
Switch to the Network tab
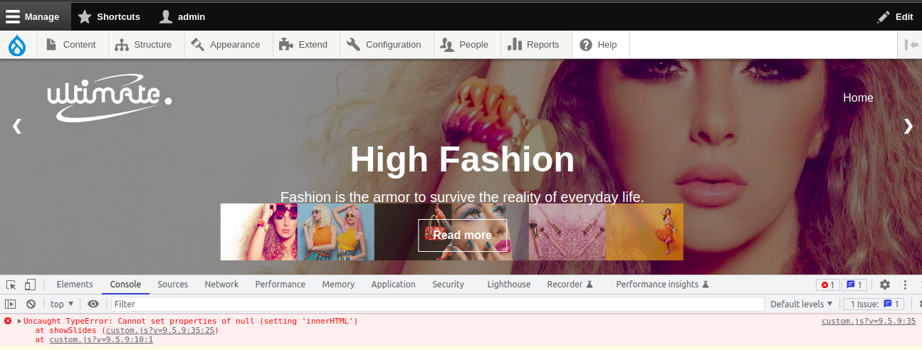coord(221,285)
